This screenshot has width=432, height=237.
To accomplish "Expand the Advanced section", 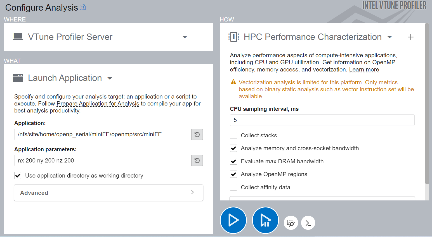I will tap(108, 193).
